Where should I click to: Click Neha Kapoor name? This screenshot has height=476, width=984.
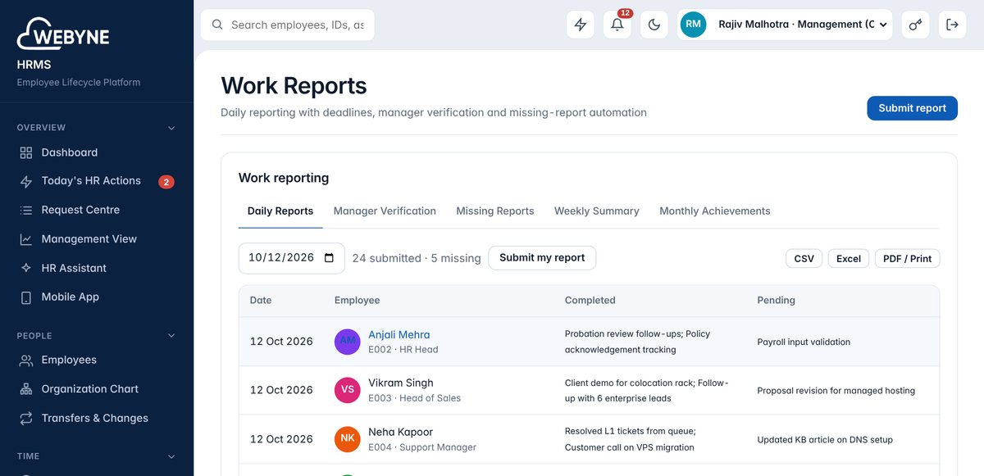(x=401, y=433)
